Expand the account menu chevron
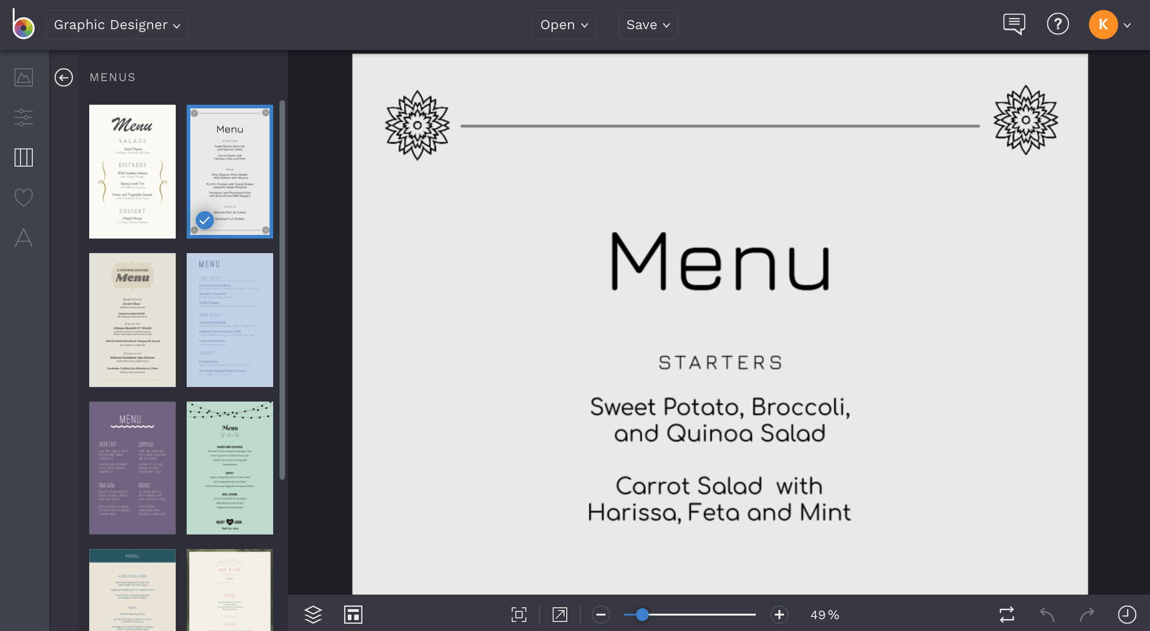This screenshot has width=1150, height=631. (x=1127, y=25)
